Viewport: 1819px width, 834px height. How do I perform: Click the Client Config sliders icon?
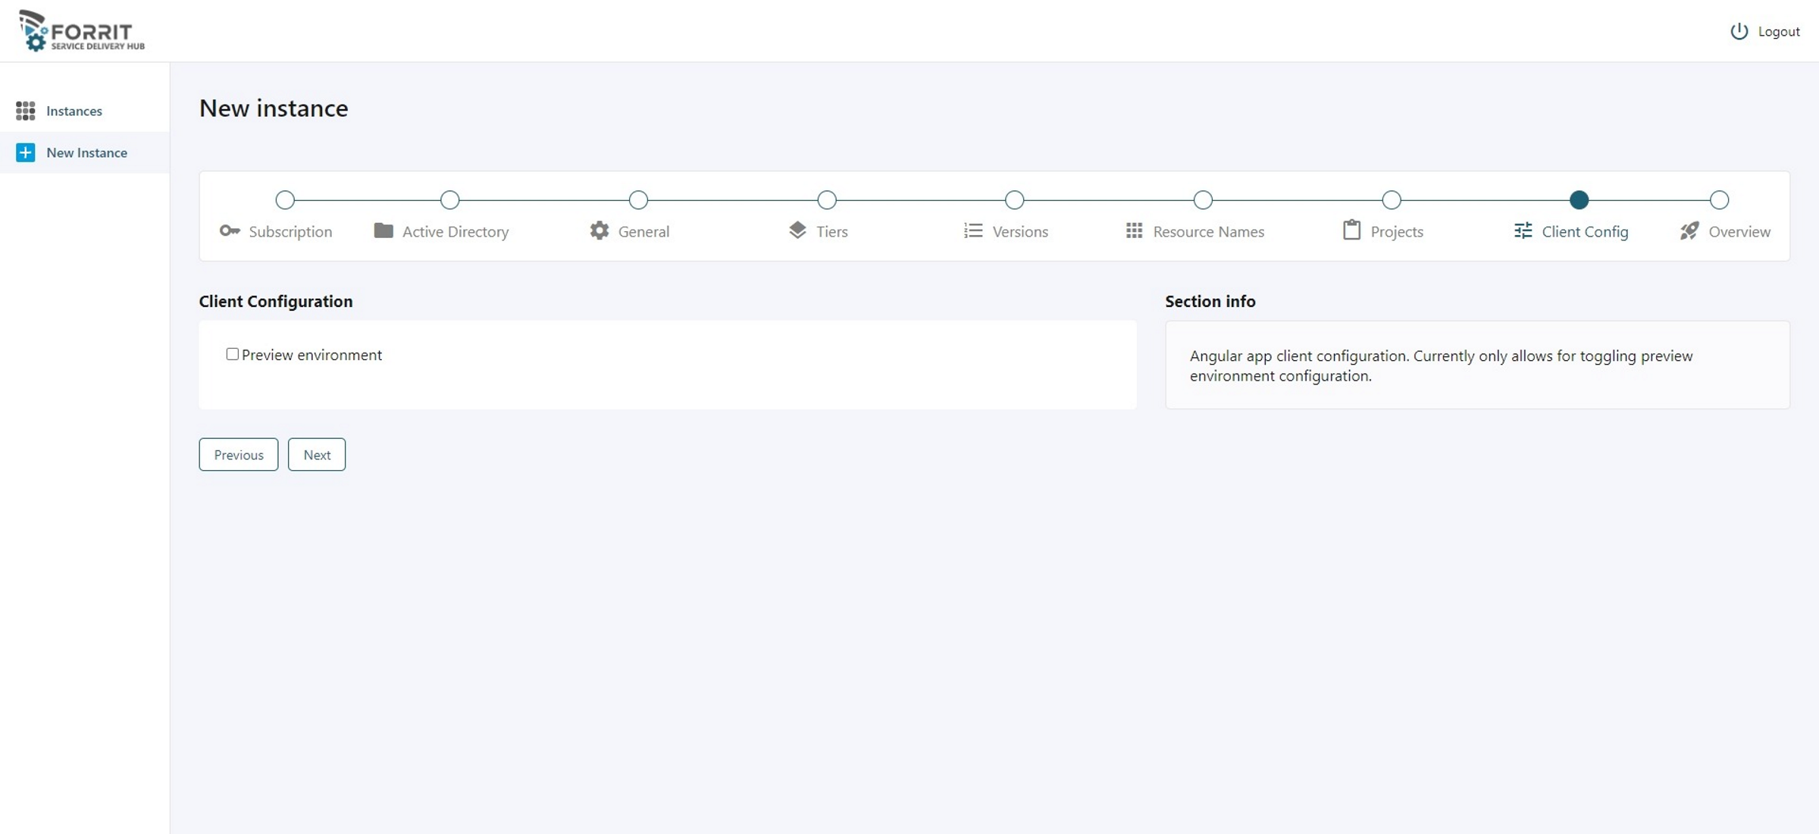click(x=1523, y=230)
